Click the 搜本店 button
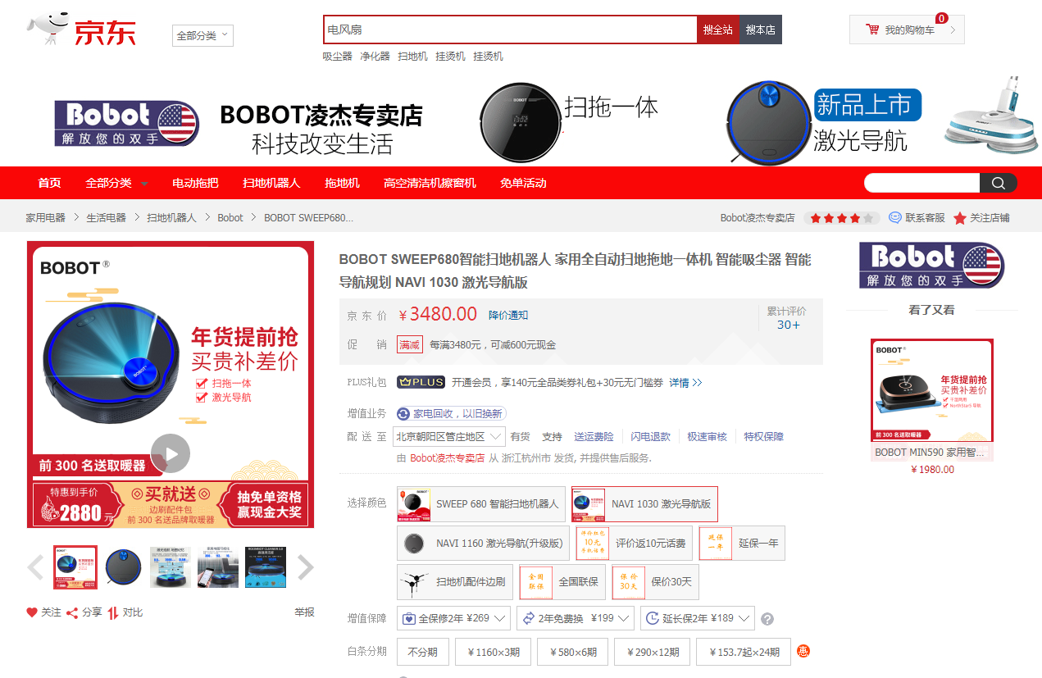Screen dimensions: 1042x678 [x=760, y=30]
